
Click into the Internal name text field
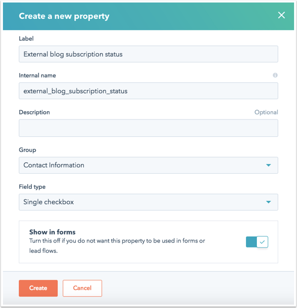(148, 91)
